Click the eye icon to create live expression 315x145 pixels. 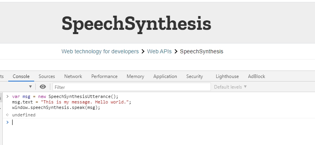[43, 87]
